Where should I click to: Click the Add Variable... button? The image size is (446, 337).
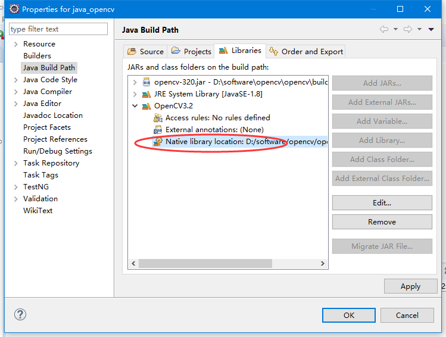click(382, 121)
